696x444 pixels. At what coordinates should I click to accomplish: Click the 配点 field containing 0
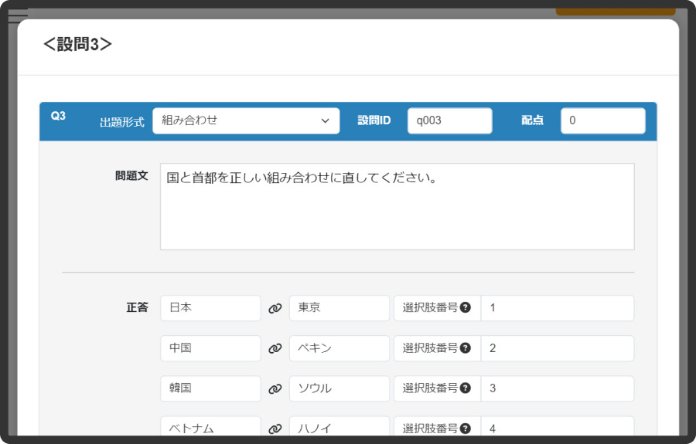tap(602, 120)
